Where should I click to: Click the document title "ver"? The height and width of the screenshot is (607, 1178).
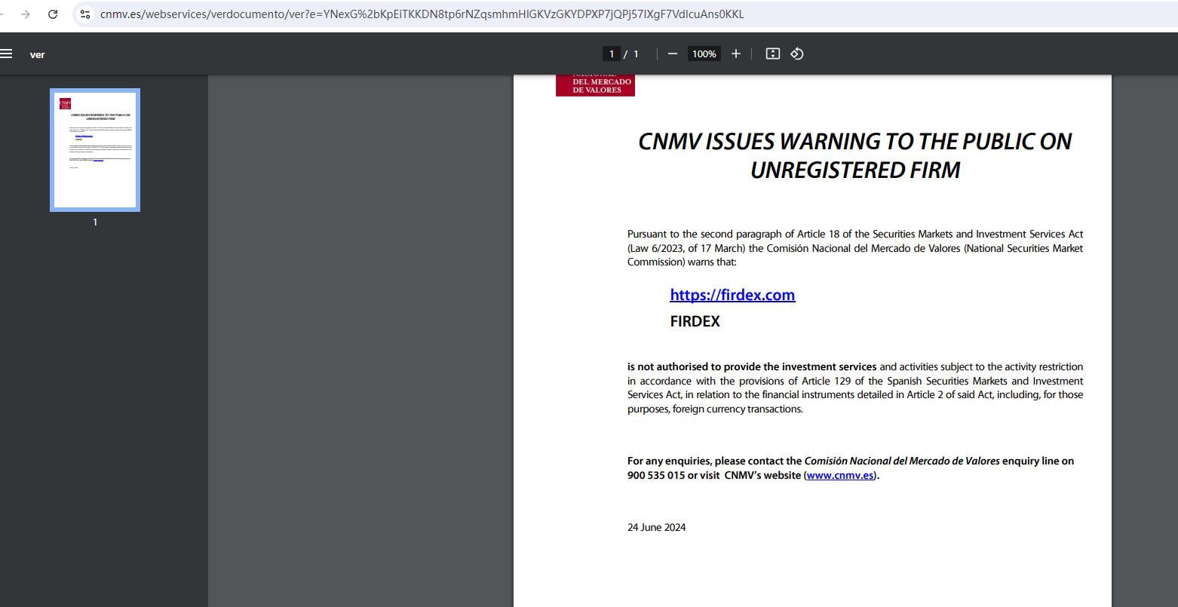coord(37,54)
